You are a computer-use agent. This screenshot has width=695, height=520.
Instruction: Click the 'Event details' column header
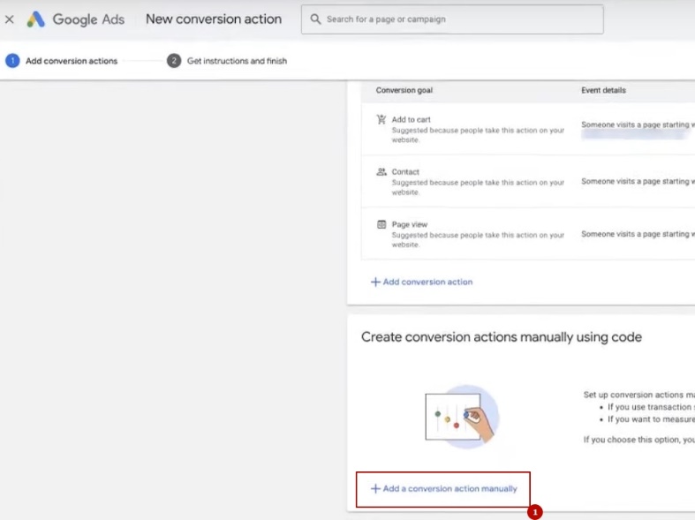[x=603, y=90]
